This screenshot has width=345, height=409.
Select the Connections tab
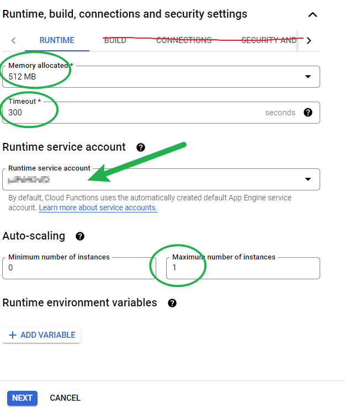click(184, 40)
